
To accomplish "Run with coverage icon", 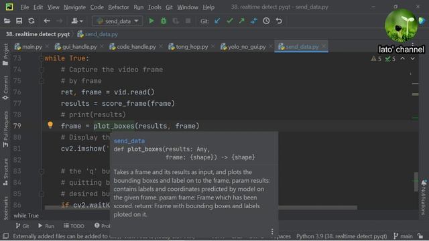I will [176, 21].
